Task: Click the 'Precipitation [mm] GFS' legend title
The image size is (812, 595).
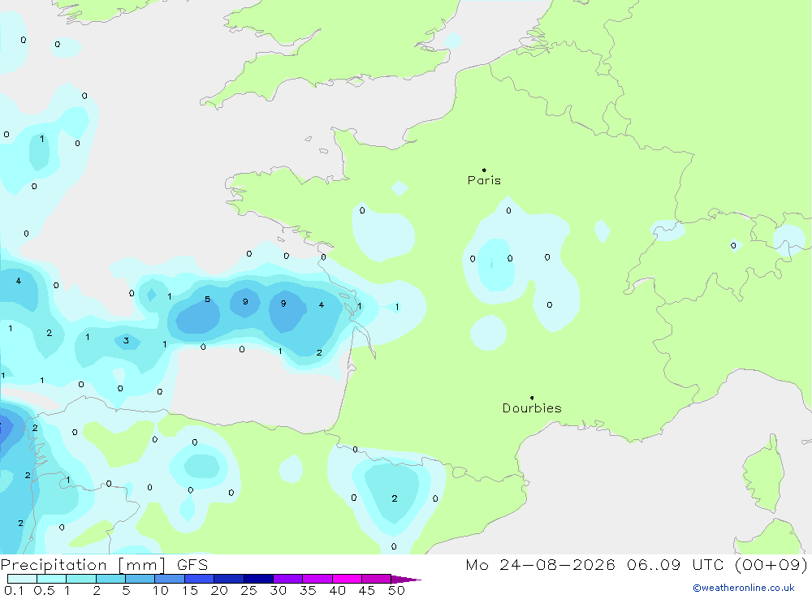Action: point(104,565)
